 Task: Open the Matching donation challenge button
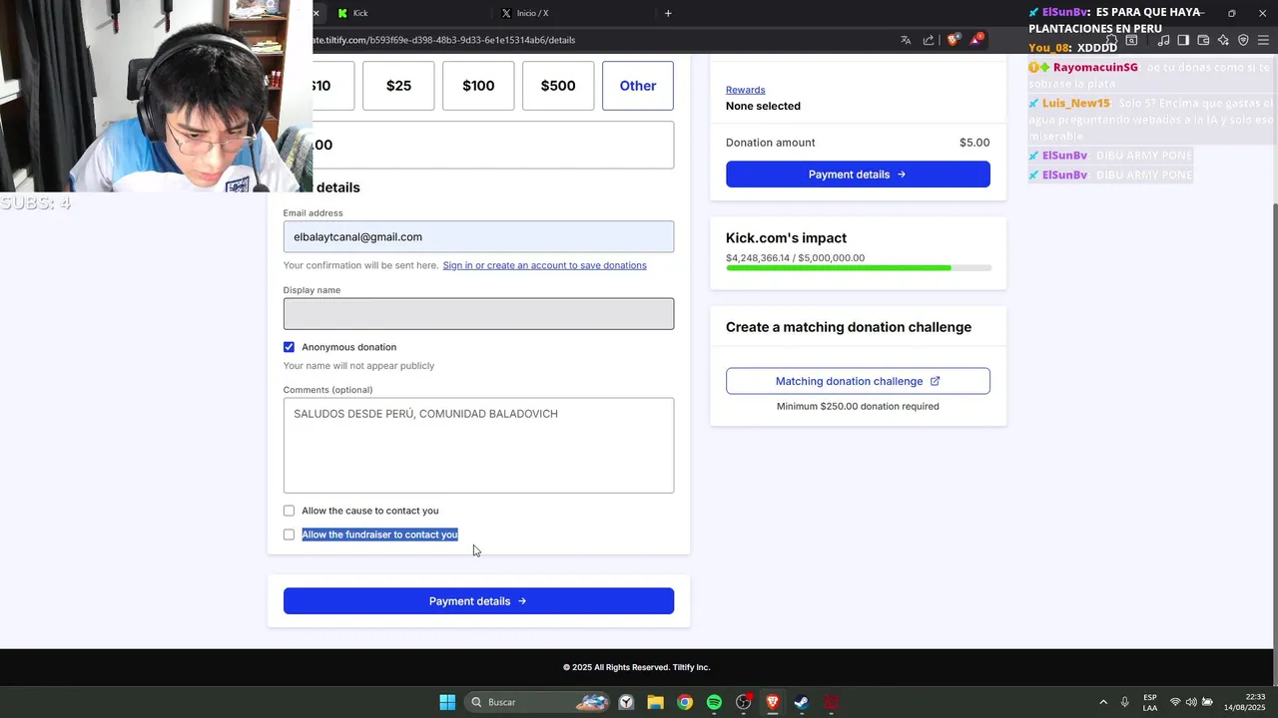pos(858,381)
